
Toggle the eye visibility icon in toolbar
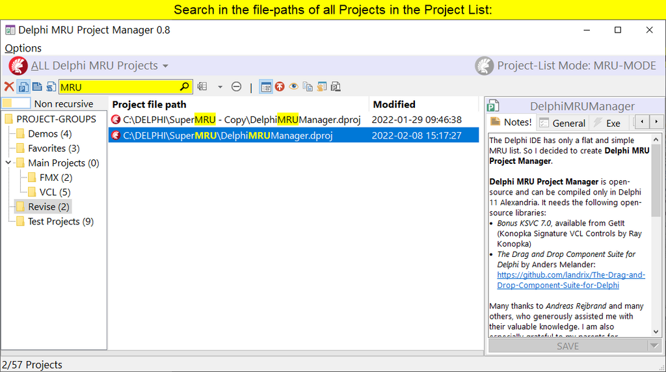click(x=294, y=86)
